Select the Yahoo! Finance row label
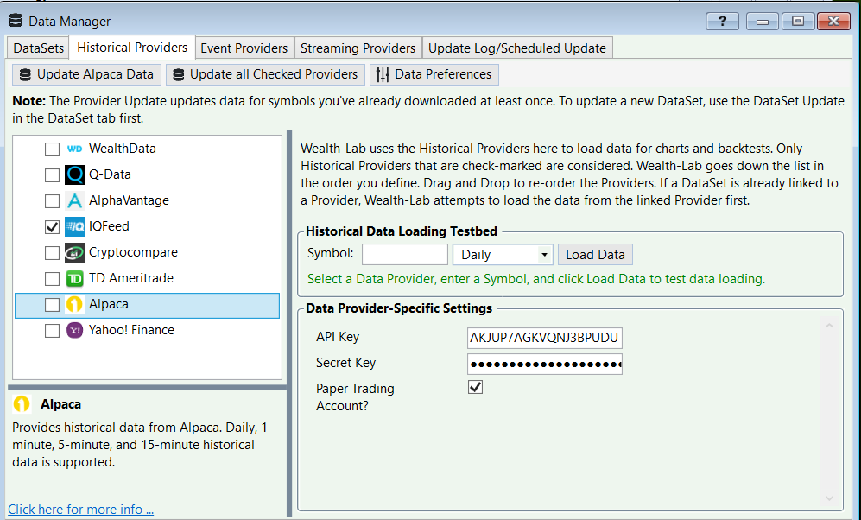The image size is (861, 520). 132,330
